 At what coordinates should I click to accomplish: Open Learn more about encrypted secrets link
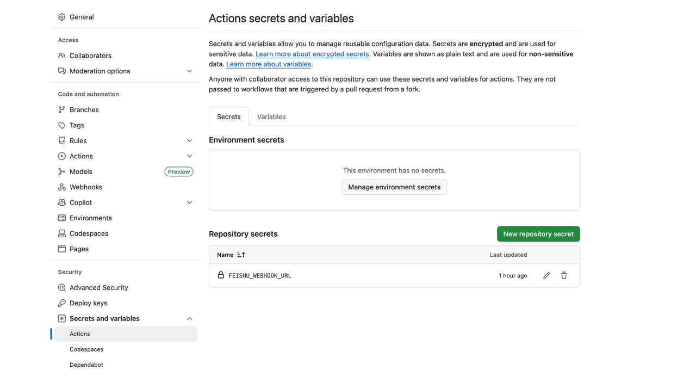coord(312,54)
